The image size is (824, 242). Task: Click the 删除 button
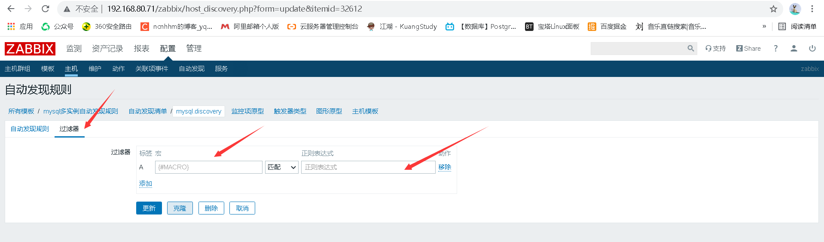[211, 208]
